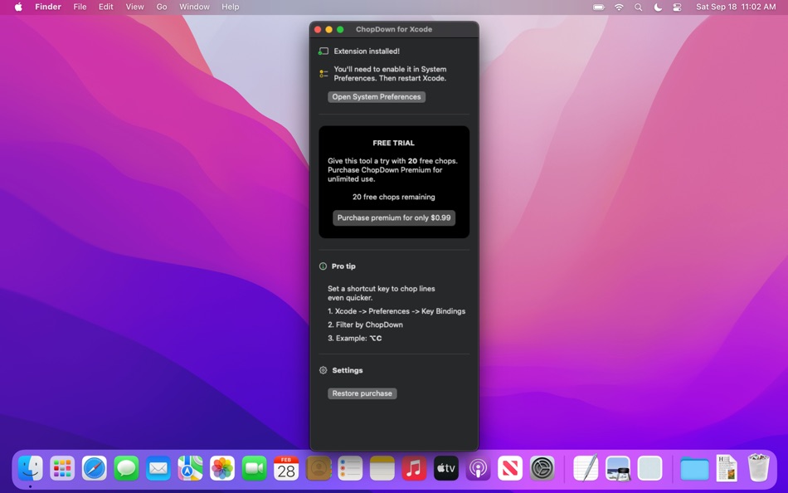Screen dimensions: 788x493
Task: Open the Trash from the Dock
Action: 759,468
